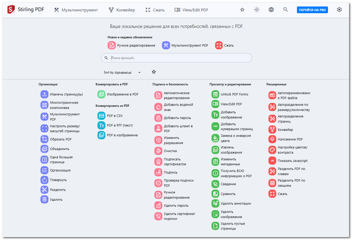This screenshot has height=240, width=352.
Task: Click the Stirling PDF logo icon
Action: [11, 10]
